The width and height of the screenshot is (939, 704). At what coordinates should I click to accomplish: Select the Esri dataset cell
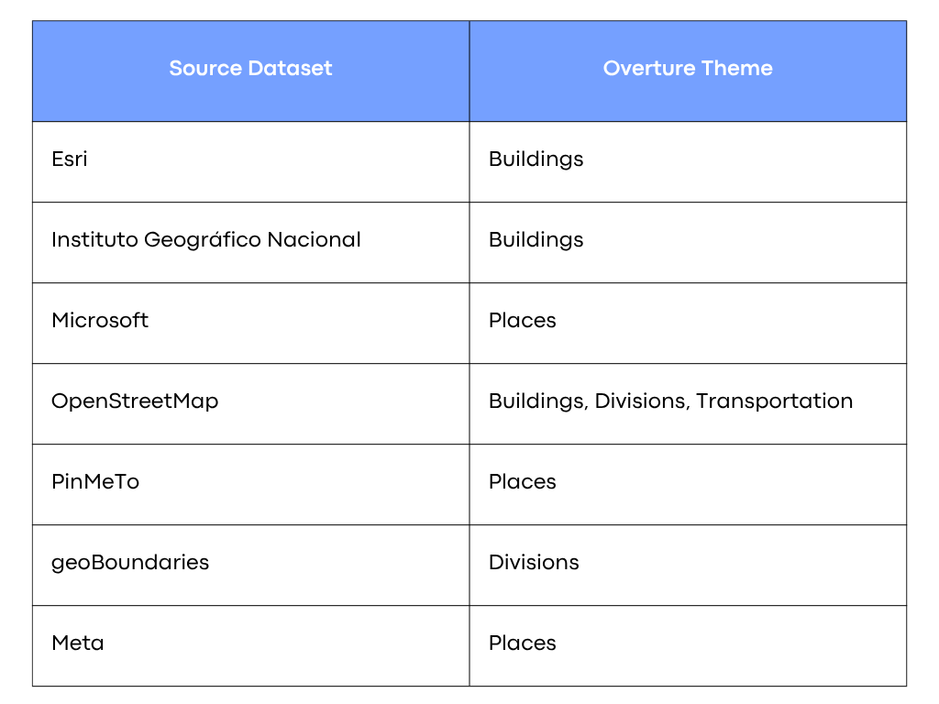point(251,161)
